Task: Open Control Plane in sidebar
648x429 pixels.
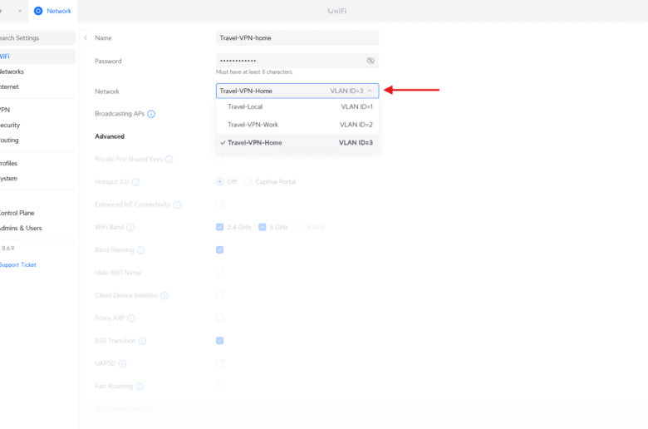Action: pyautogui.click(x=17, y=213)
